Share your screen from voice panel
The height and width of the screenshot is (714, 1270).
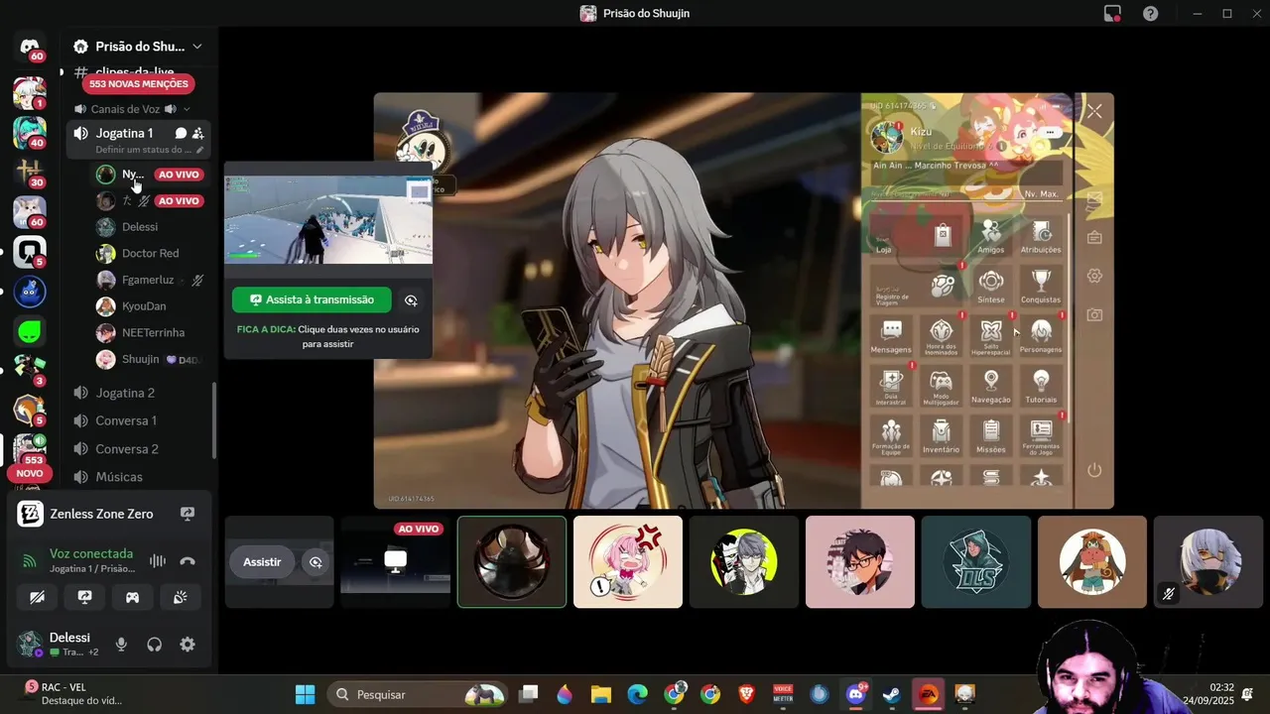pos(84,597)
